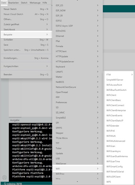Viewport: 135px width, 185px height.
Task: Open the WiFiClientConnect example
Action: [119, 105]
